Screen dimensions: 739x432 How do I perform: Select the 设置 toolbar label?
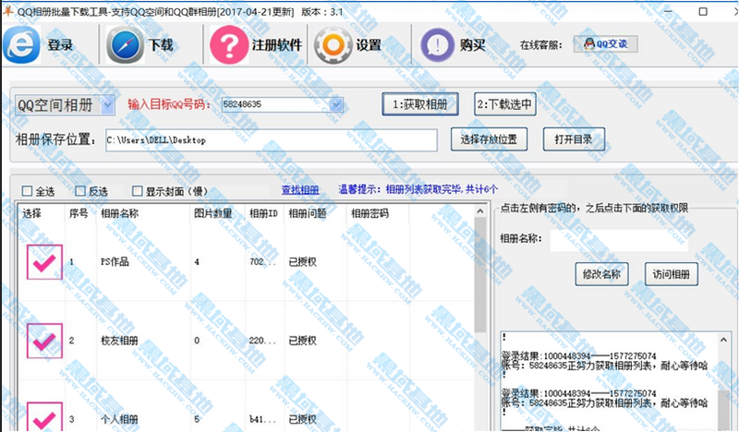pos(369,45)
